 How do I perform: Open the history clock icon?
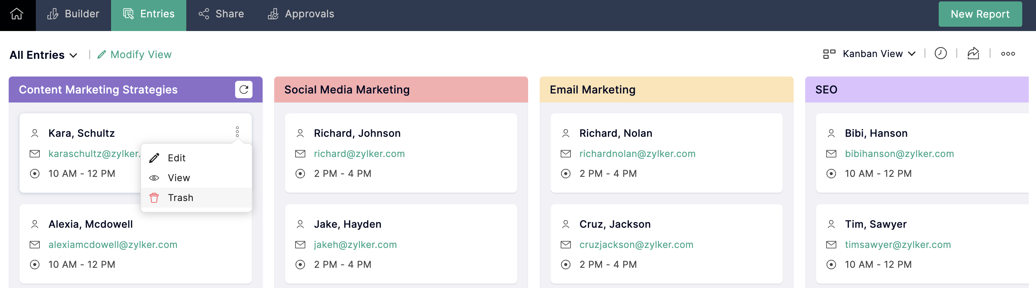[940, 53]
